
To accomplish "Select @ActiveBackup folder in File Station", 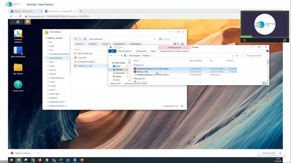I will coord(85,53).
